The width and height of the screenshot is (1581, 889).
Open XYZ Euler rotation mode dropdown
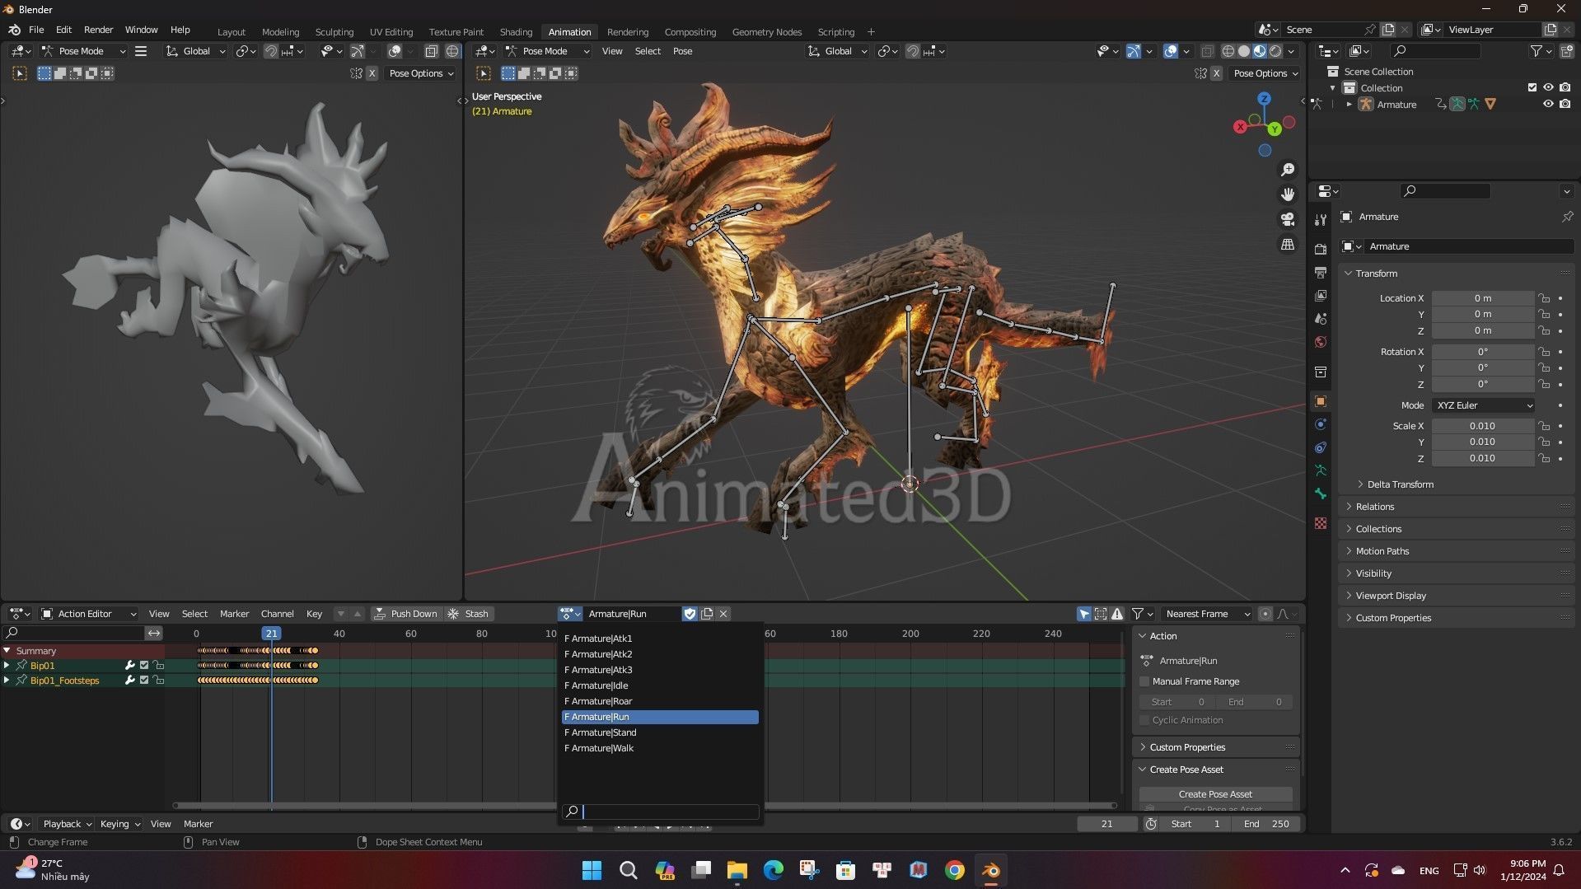point(1484,405)
